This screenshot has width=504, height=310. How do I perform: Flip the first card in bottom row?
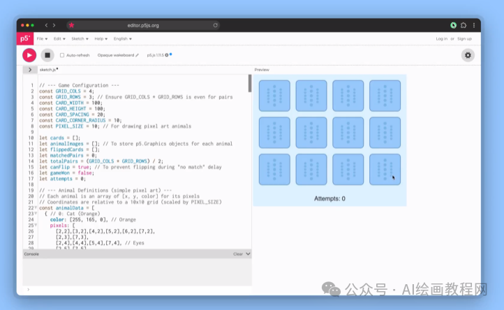(274, 170)
